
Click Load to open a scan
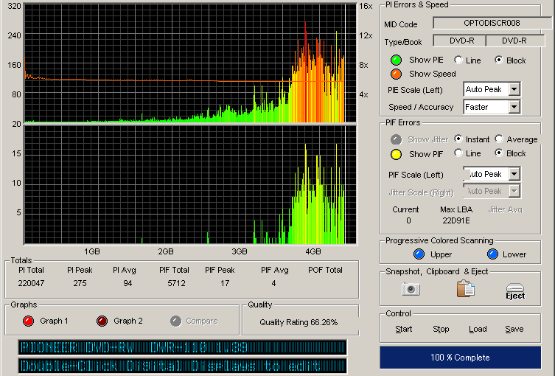point(478,329)
